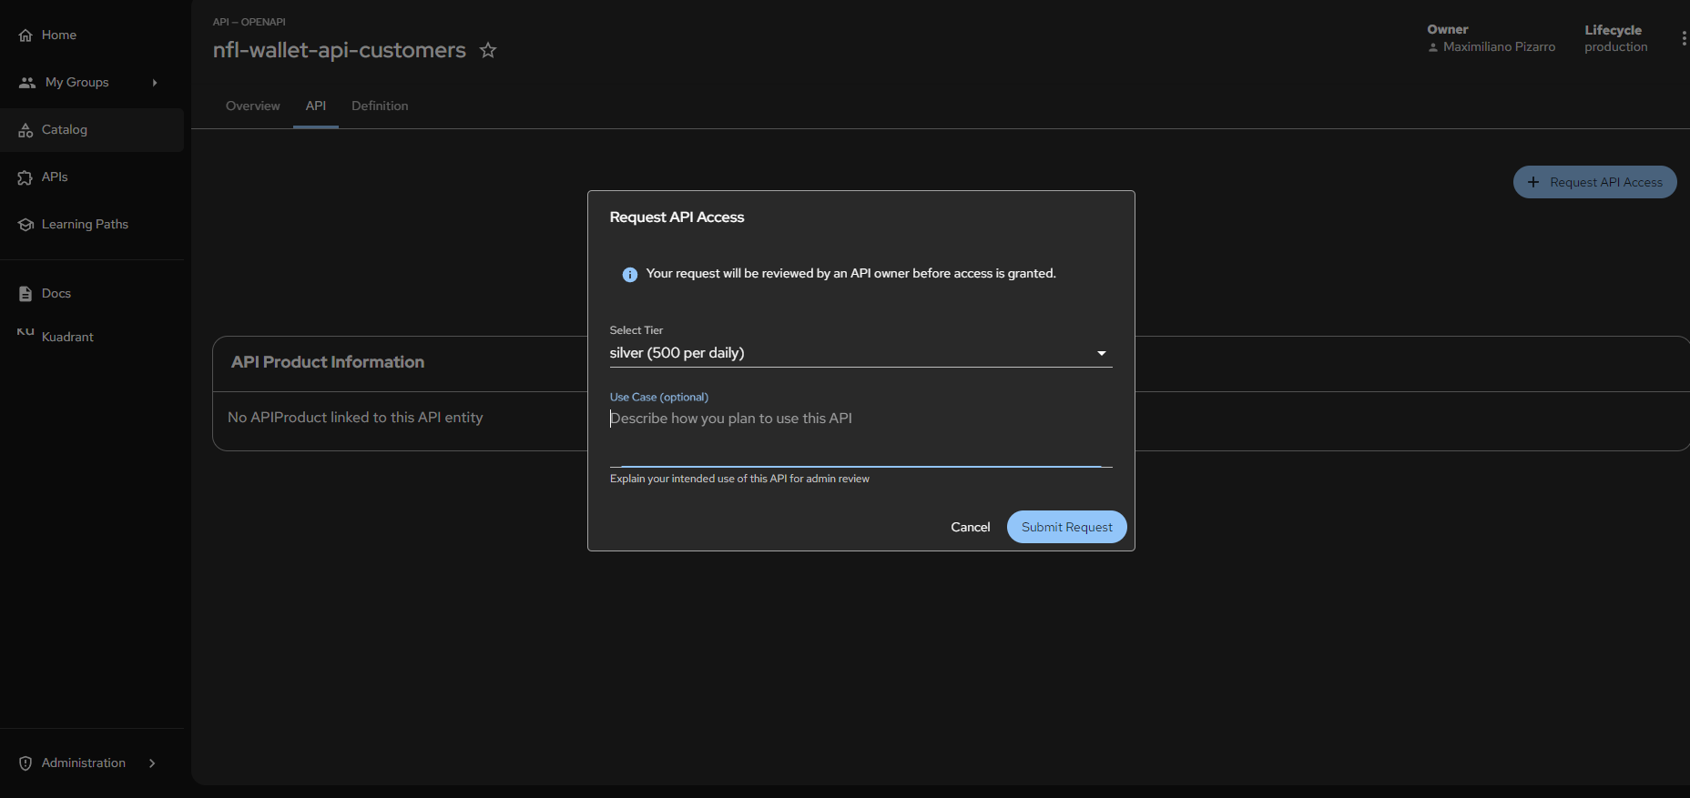The width and height of the screenshot is (1690, 798).
Task: Click the Administration shield icon
Action: click(x=25, y=763)
